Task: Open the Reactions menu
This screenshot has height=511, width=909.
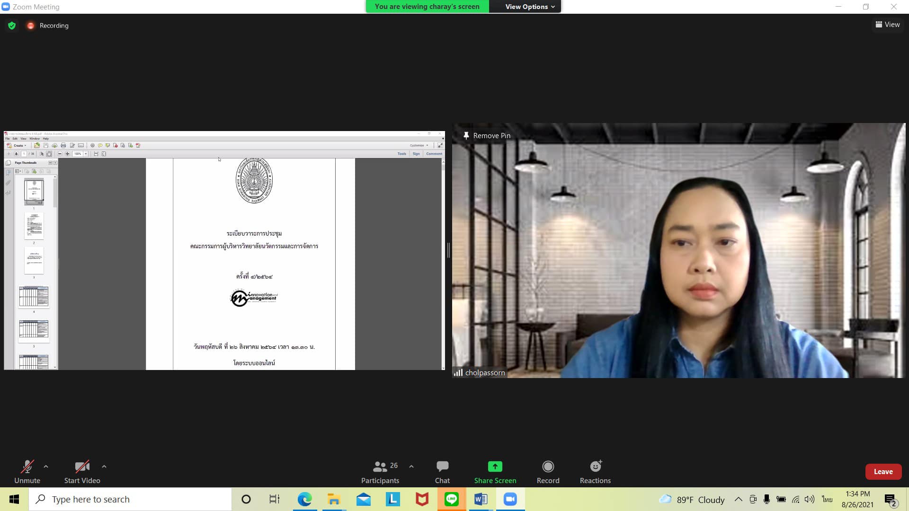Action: pos(595,472)
